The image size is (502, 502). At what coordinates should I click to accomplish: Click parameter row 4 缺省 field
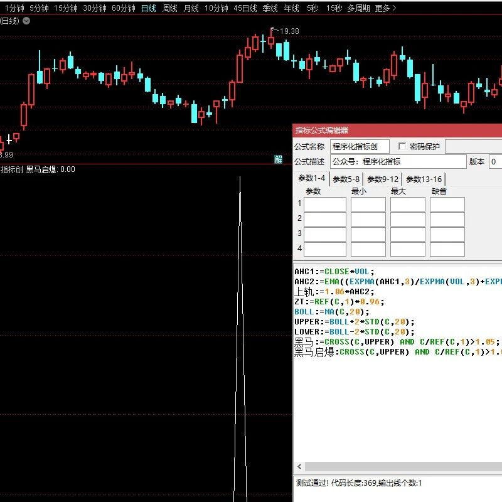point(447,249)
